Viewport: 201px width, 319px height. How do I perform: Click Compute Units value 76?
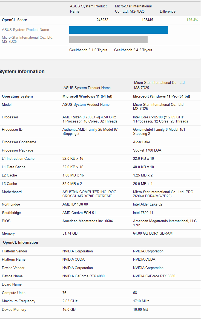point(64,293)
